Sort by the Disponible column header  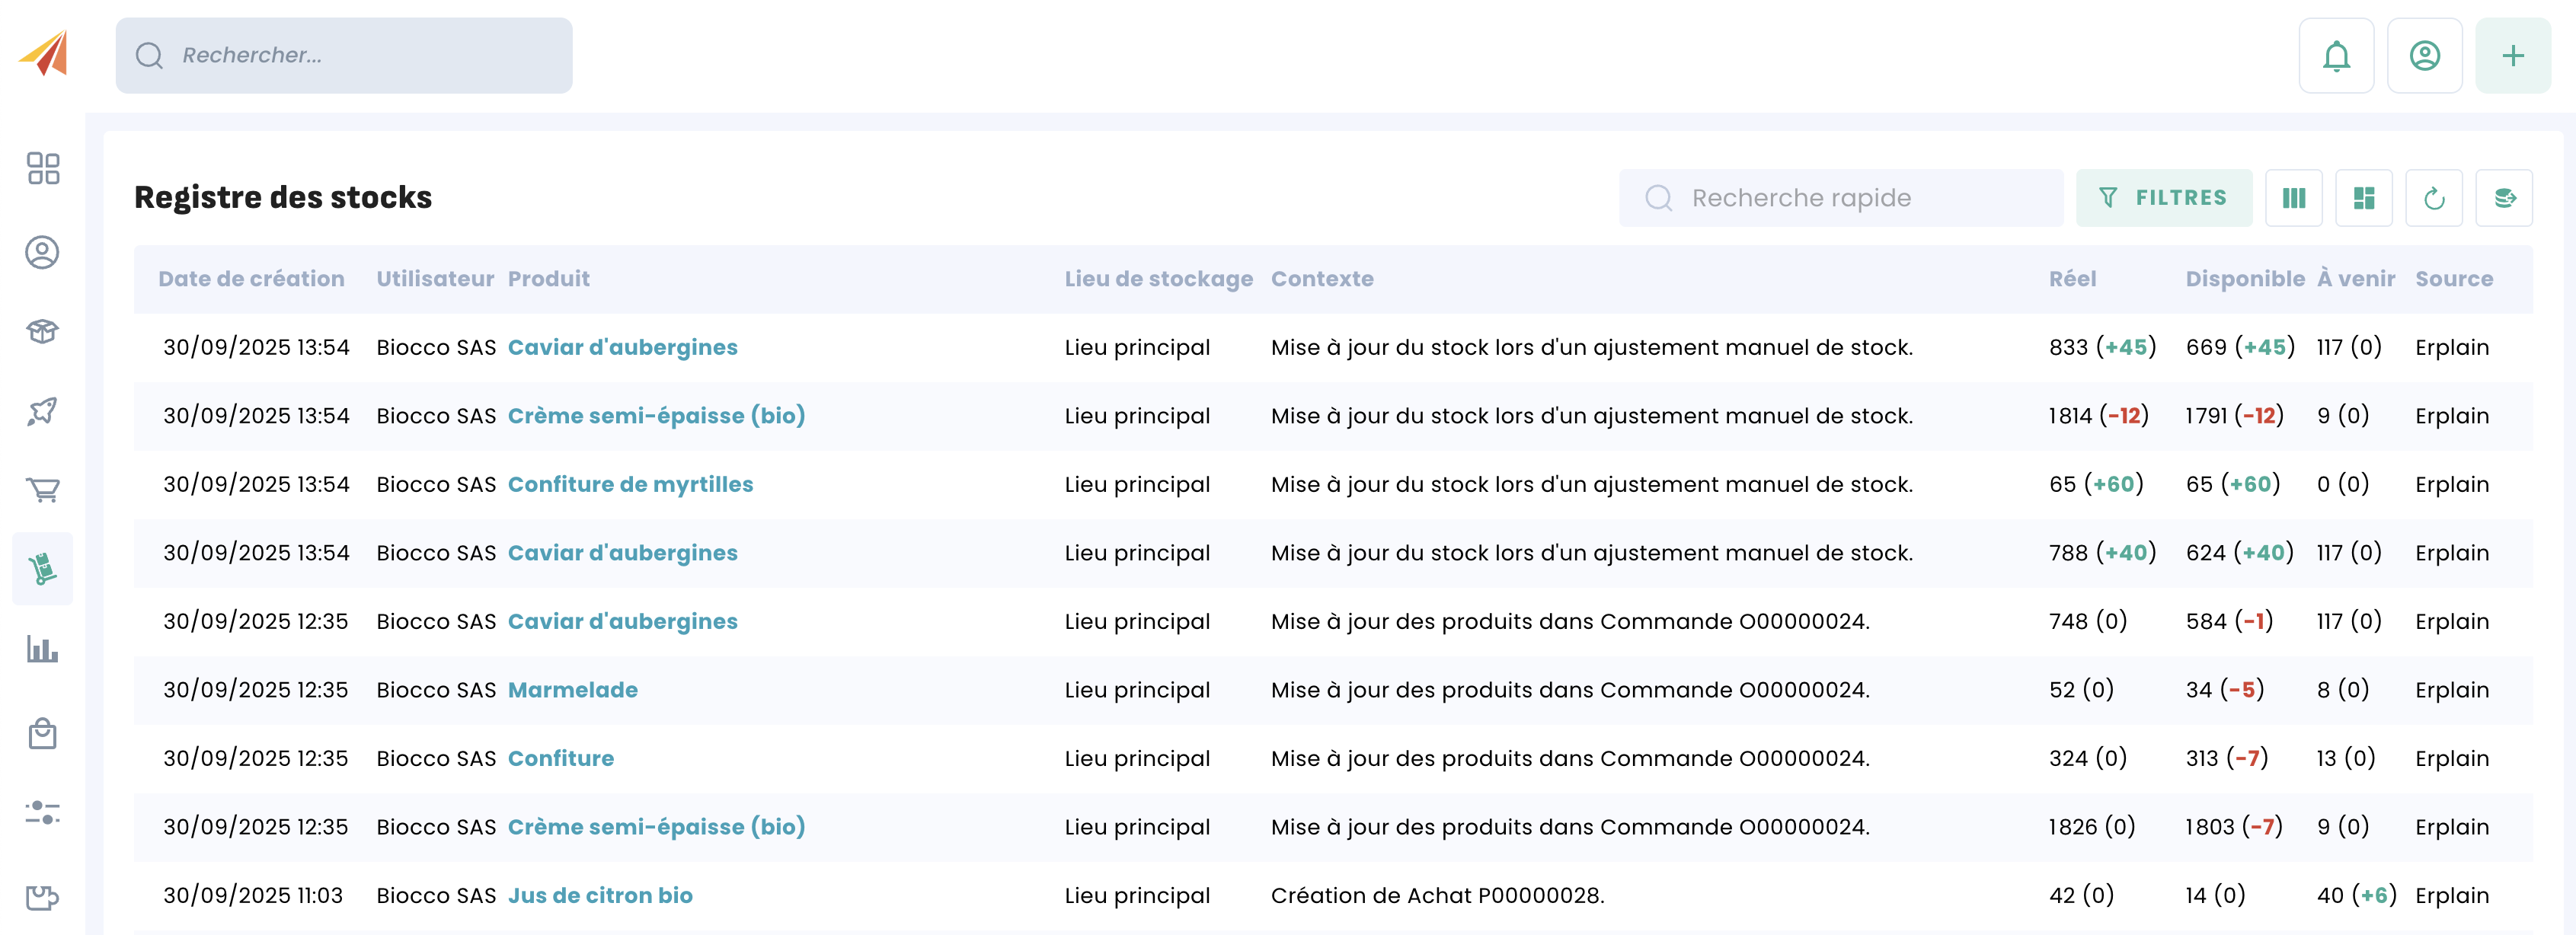(2244, 279)
